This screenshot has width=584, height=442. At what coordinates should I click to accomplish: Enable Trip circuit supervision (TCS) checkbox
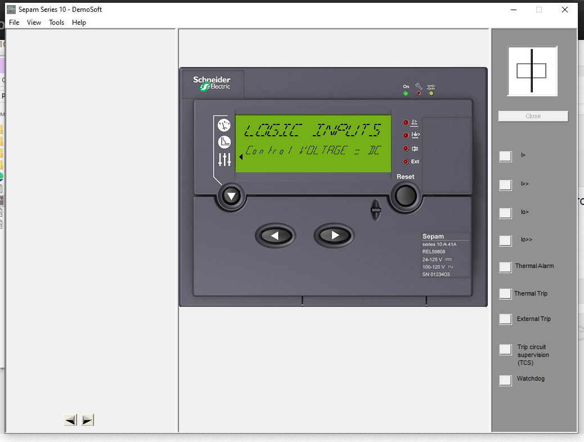coord(505,349)
